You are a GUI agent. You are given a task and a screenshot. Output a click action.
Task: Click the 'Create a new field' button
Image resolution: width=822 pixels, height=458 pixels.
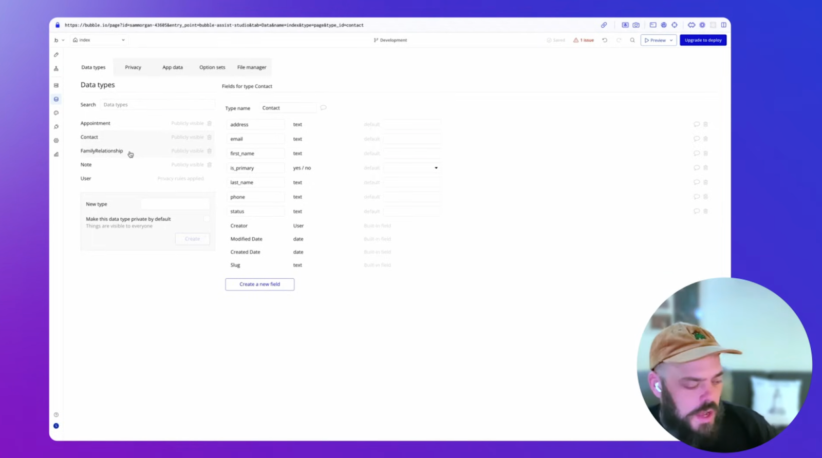(x=259, y=284)
